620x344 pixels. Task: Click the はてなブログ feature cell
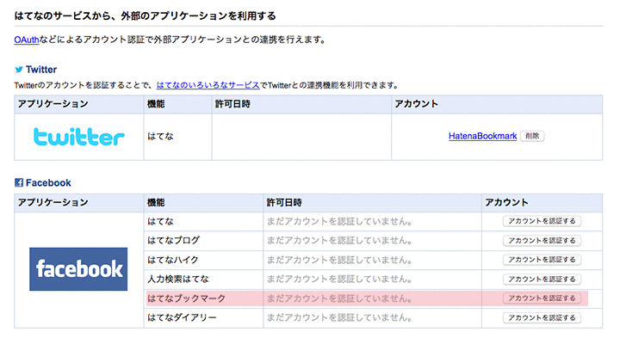point(203,241)
